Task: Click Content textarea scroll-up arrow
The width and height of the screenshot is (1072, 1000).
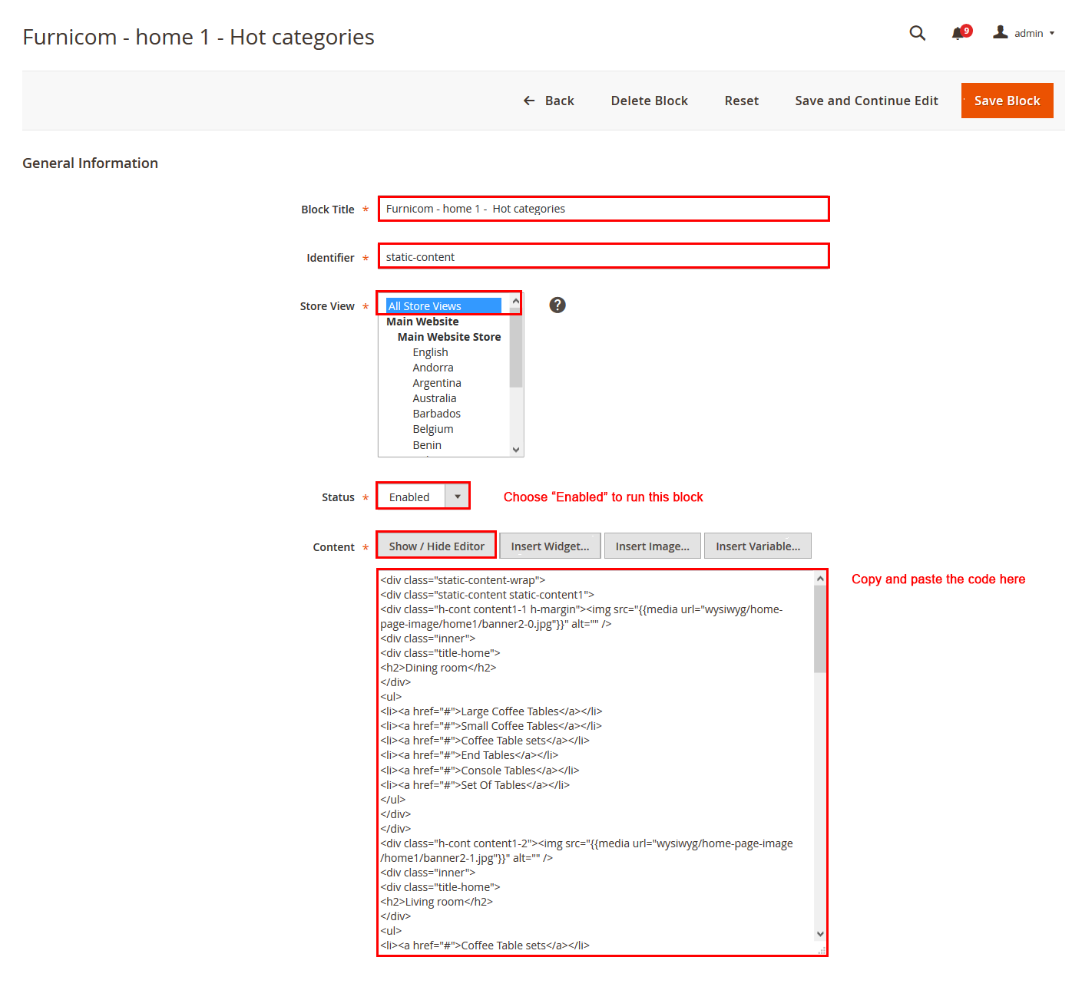Action: 820,579
